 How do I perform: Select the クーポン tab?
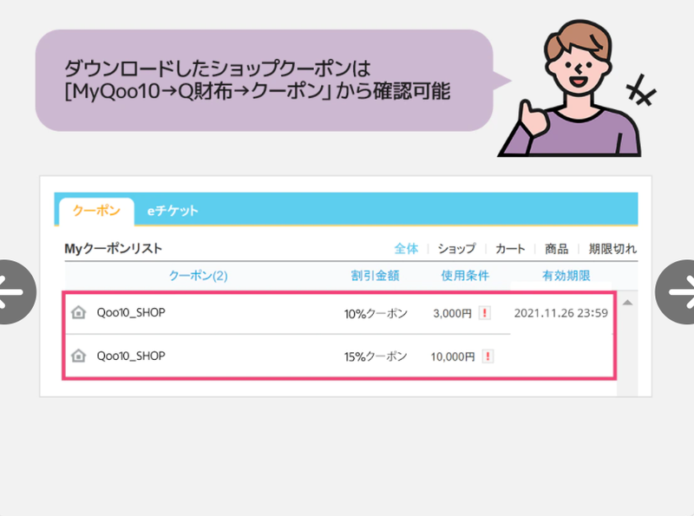95,210
